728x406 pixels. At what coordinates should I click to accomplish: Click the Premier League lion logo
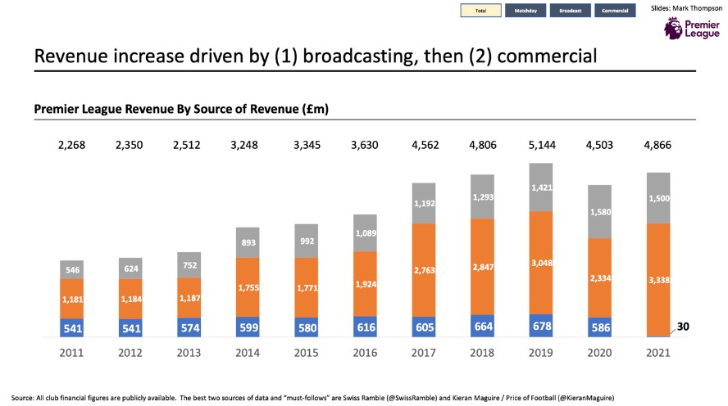pos(672,29)
